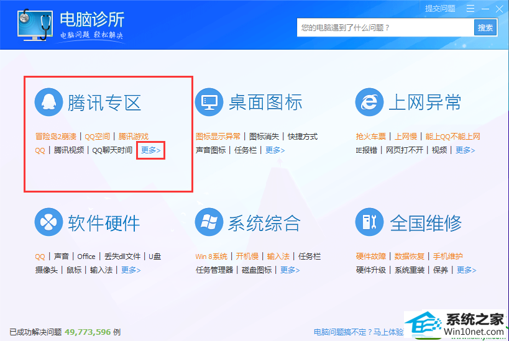This screenshot has width=509, height=341.
Task: Expand 更多> under 全国维修
Action: [x=467, y=270]
